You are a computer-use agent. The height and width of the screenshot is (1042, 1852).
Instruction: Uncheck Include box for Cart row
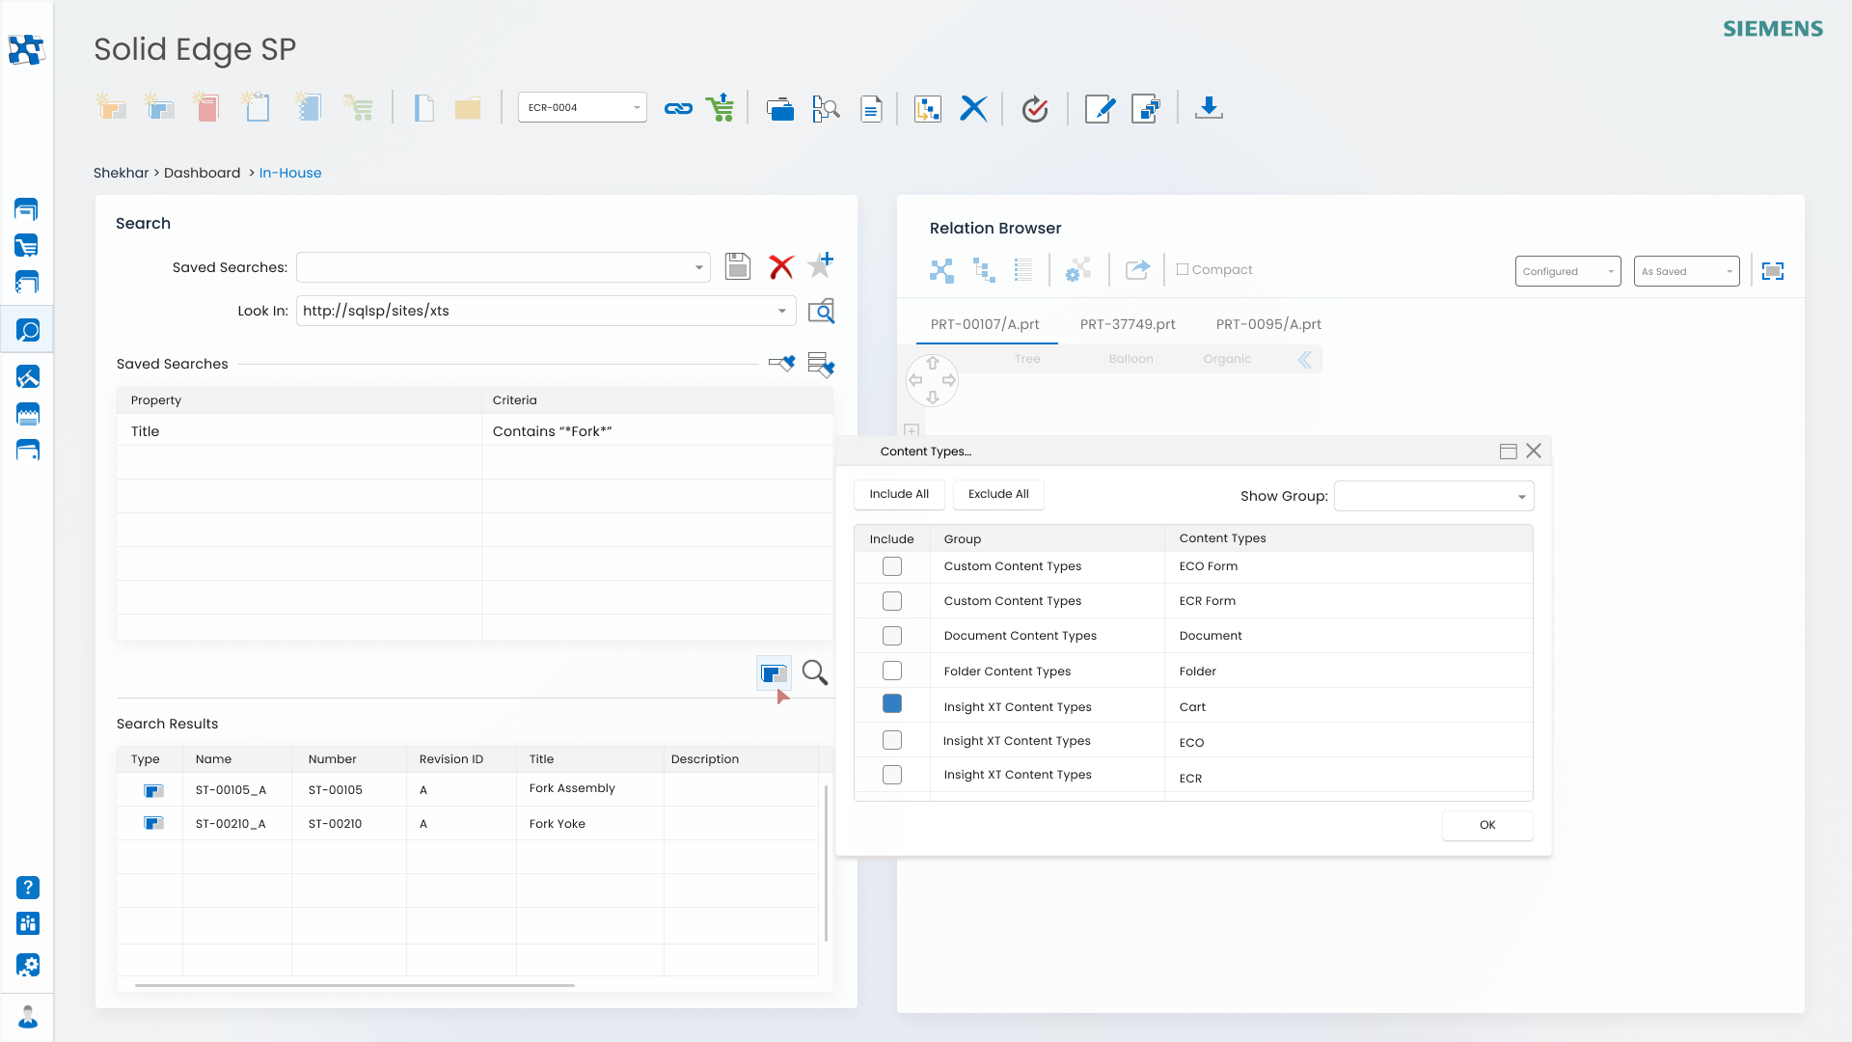point(892,704)
